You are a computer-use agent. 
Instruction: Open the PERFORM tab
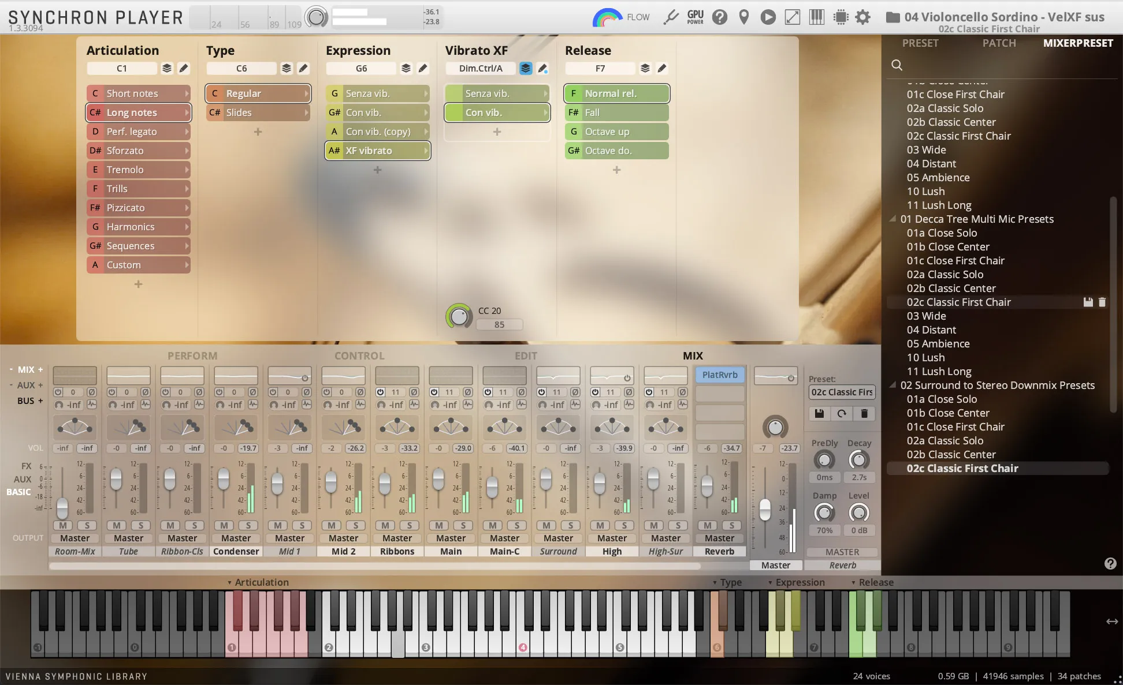192,356
